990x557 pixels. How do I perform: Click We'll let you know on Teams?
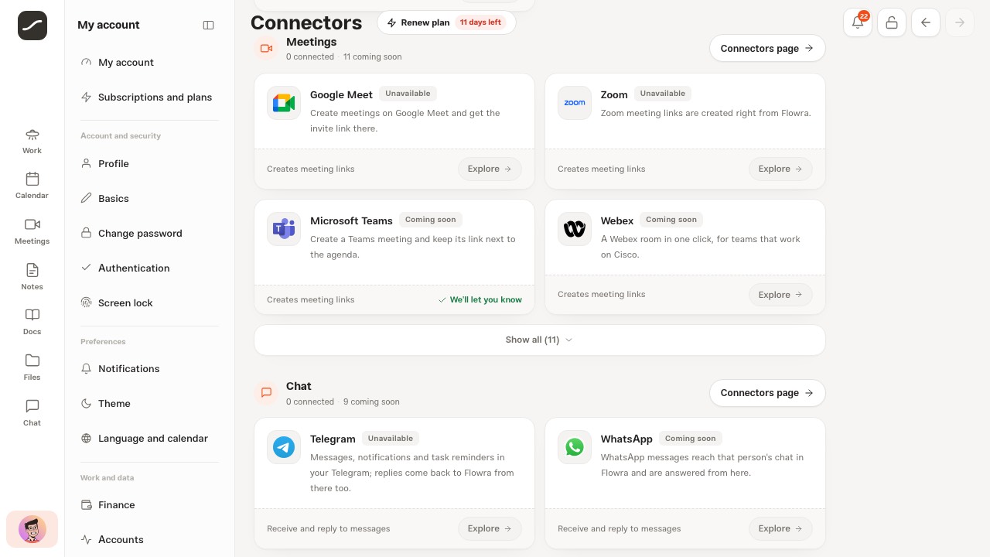pyautogui.click(x=480, y=300)
